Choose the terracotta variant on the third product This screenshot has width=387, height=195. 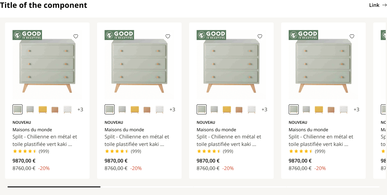239,109
